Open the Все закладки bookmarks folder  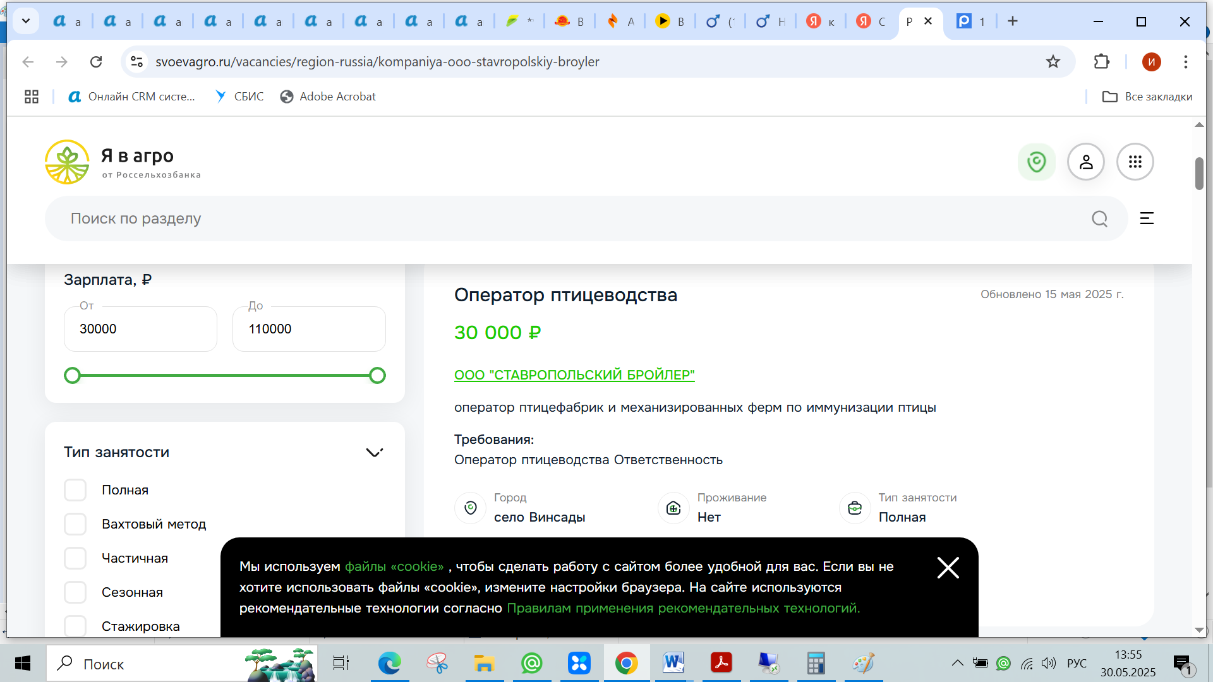(1147, 97)
